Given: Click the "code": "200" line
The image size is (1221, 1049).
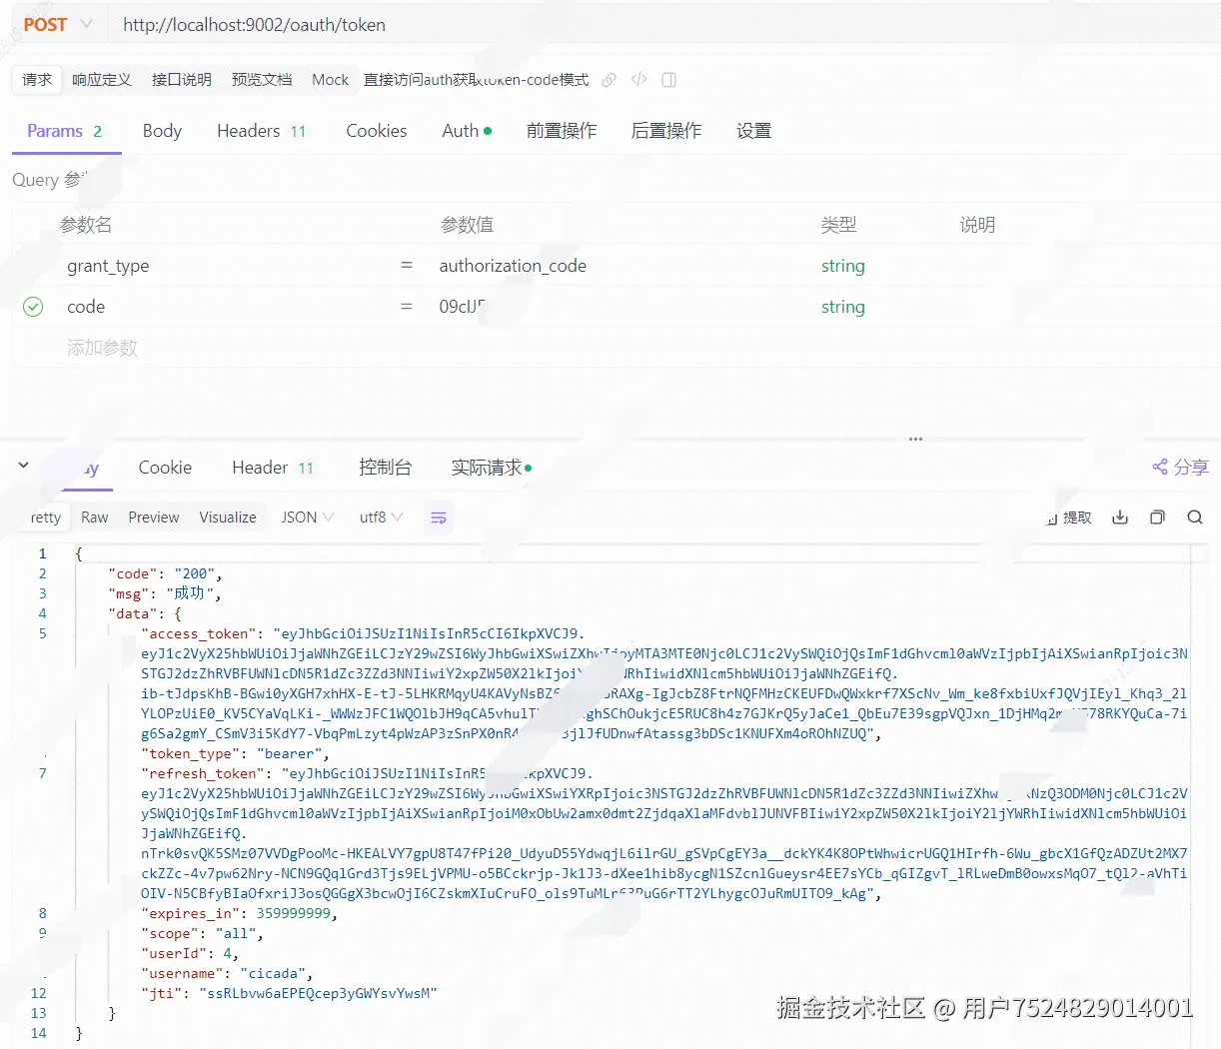Looking at the screenshot, I should 165,573.
